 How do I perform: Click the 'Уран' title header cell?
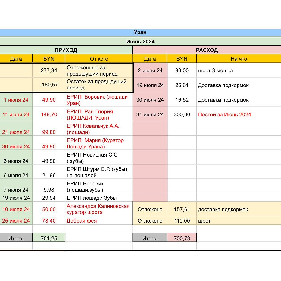coord(140,32)
